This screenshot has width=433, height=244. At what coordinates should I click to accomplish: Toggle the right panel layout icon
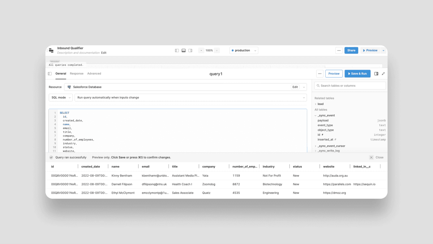(x=190, y=51)
